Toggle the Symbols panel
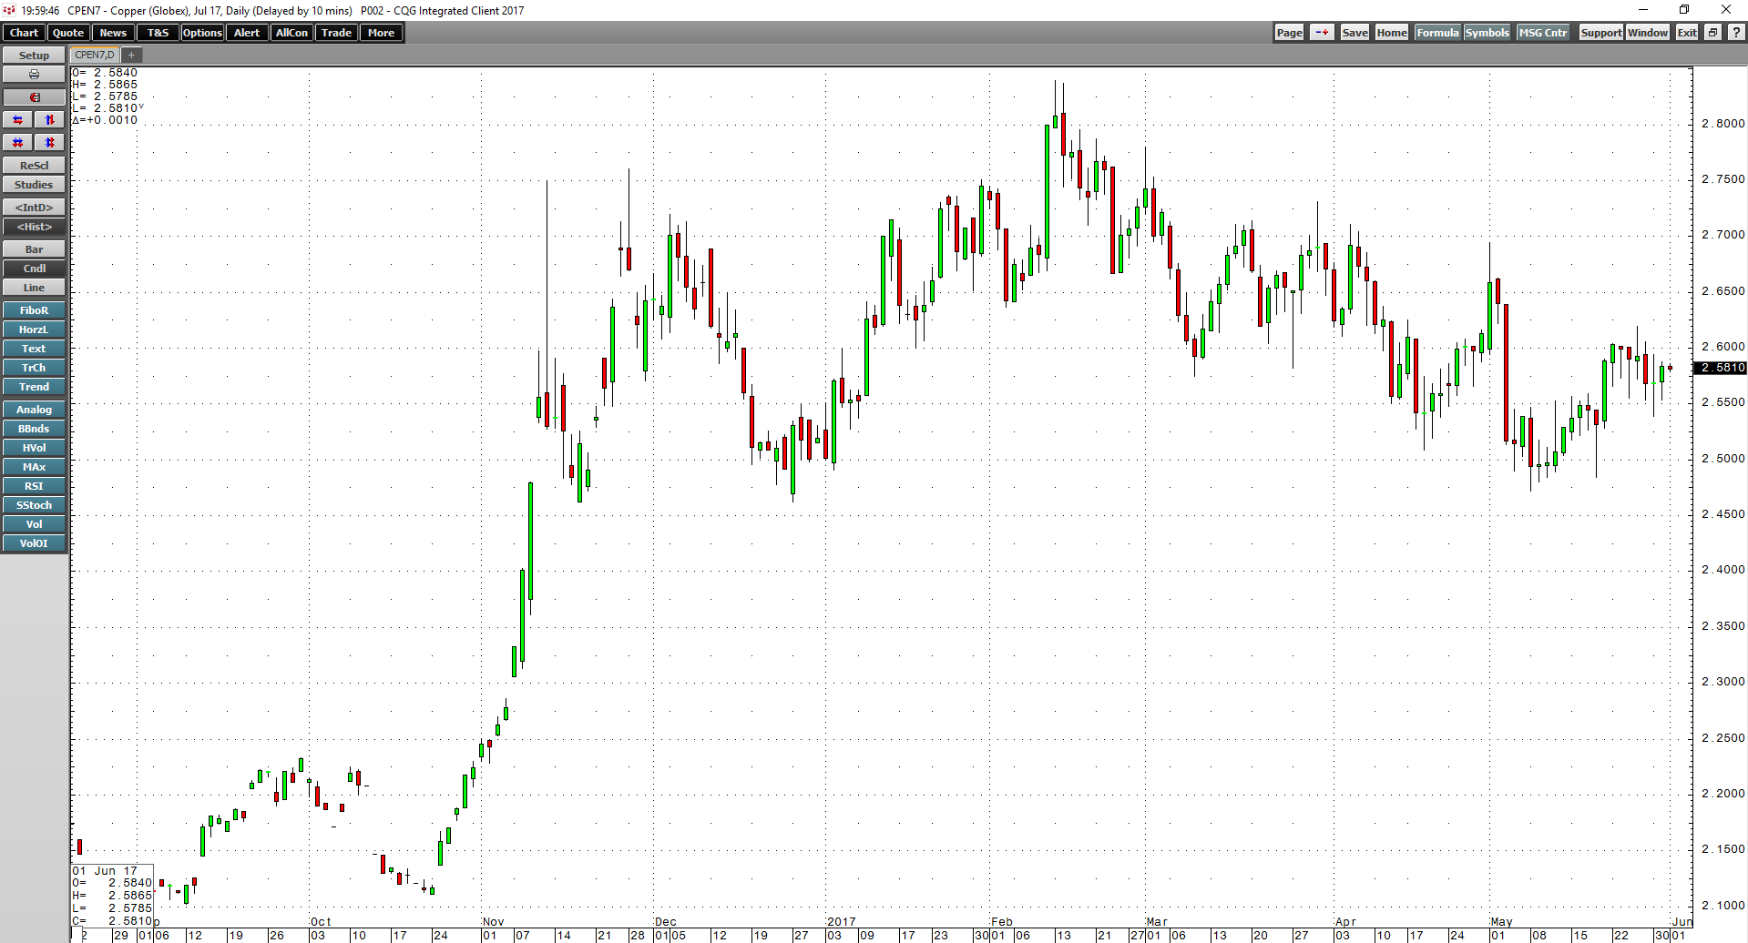 1487,33
